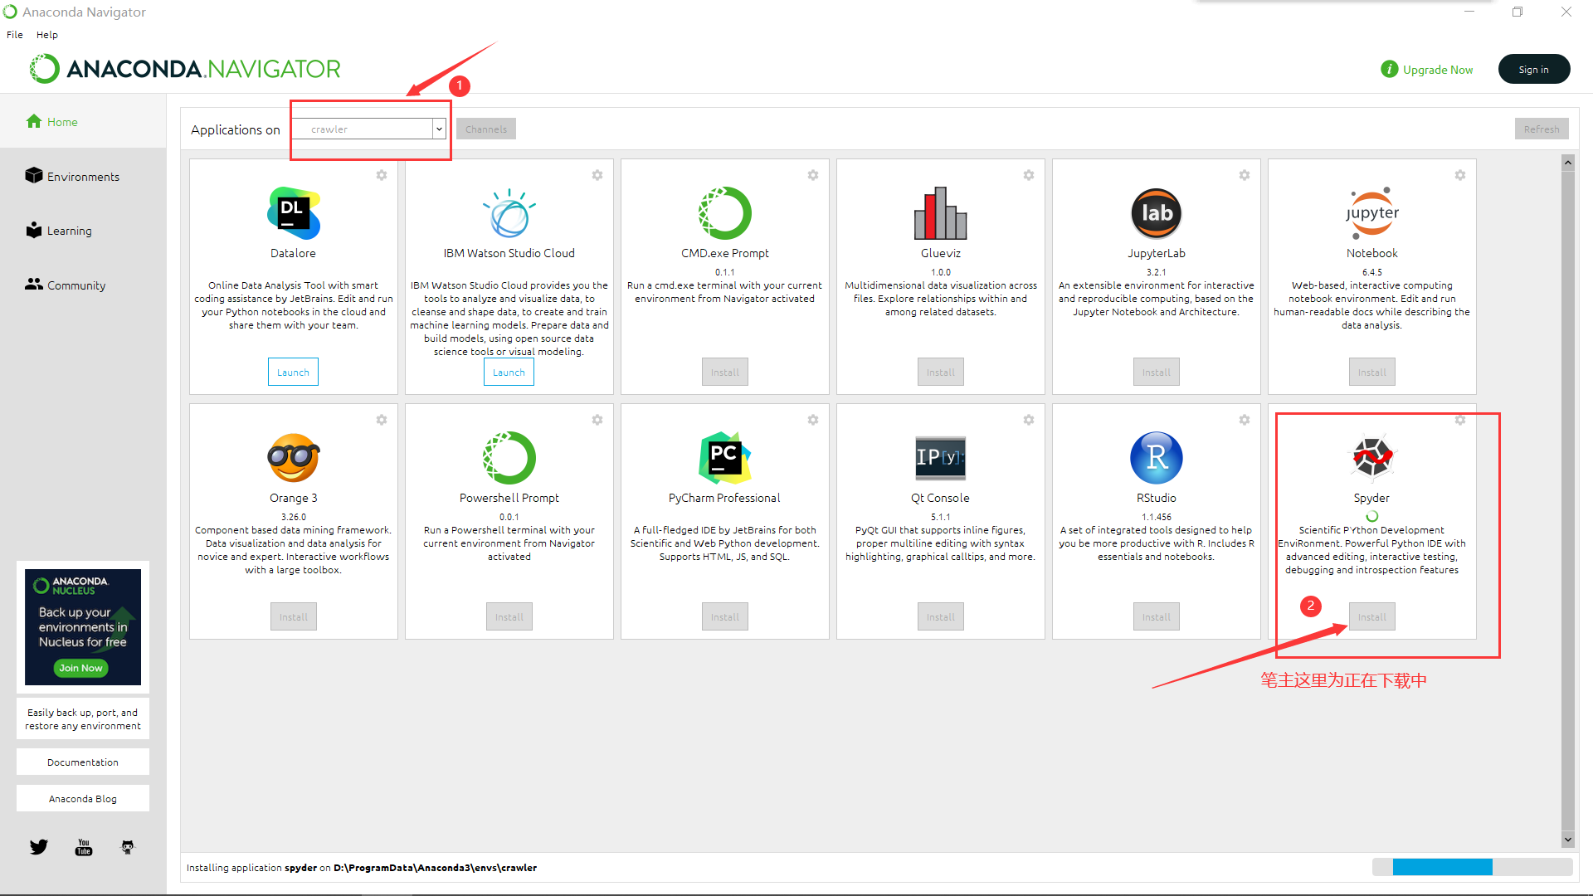This screenshot has height=896, width=1593.
Task: Open the Qt Console gear options
Action: pos(1029,420)
